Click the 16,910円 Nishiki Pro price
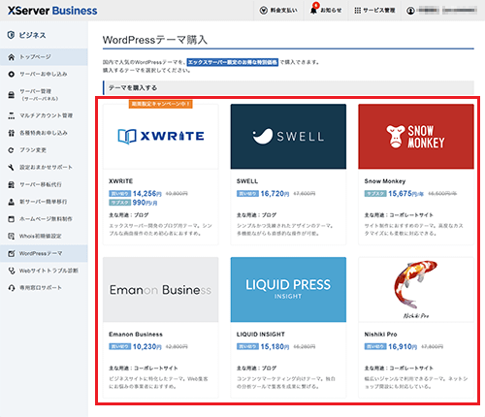 (403, 347)
